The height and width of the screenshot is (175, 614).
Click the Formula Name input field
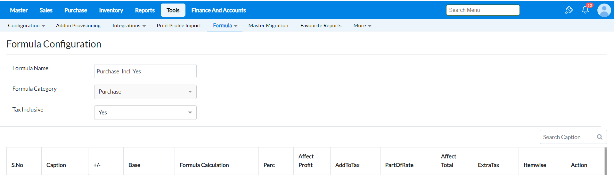pos(145,71)
